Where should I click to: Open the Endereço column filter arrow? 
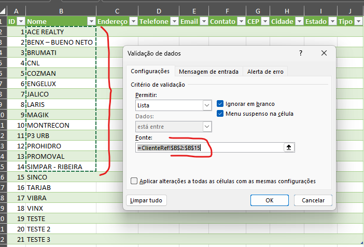coord(133,21)
